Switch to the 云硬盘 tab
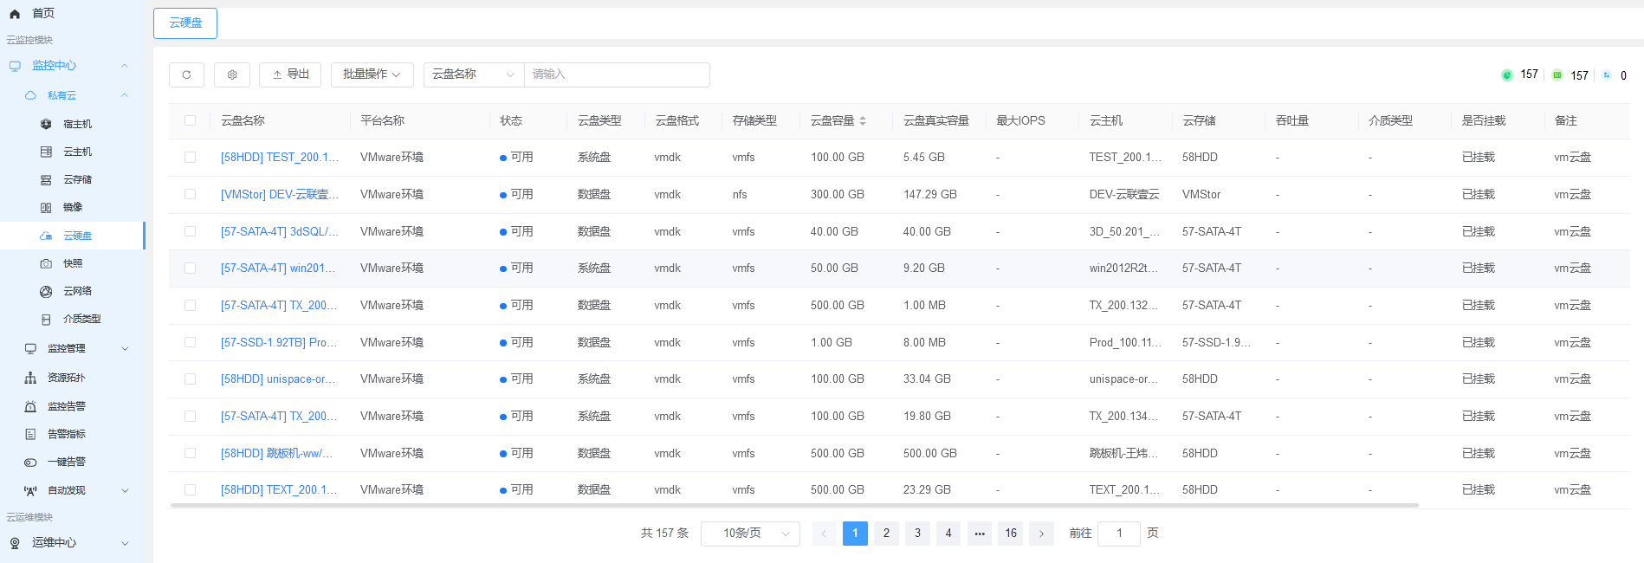 click(185, 23)
